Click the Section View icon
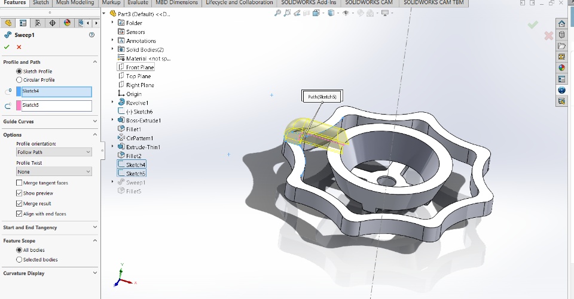Screen dimensions: 574x299 (x=306, y=13)
